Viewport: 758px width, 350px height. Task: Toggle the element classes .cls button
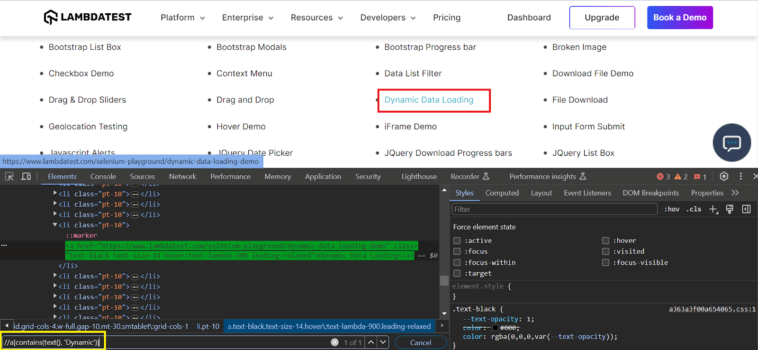694,209
